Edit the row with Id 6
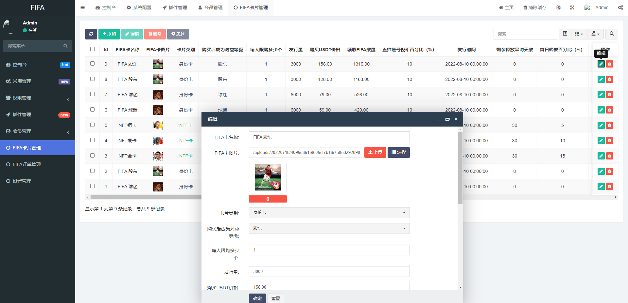Screen dimensions: 628x303 (x=601, y=110)
